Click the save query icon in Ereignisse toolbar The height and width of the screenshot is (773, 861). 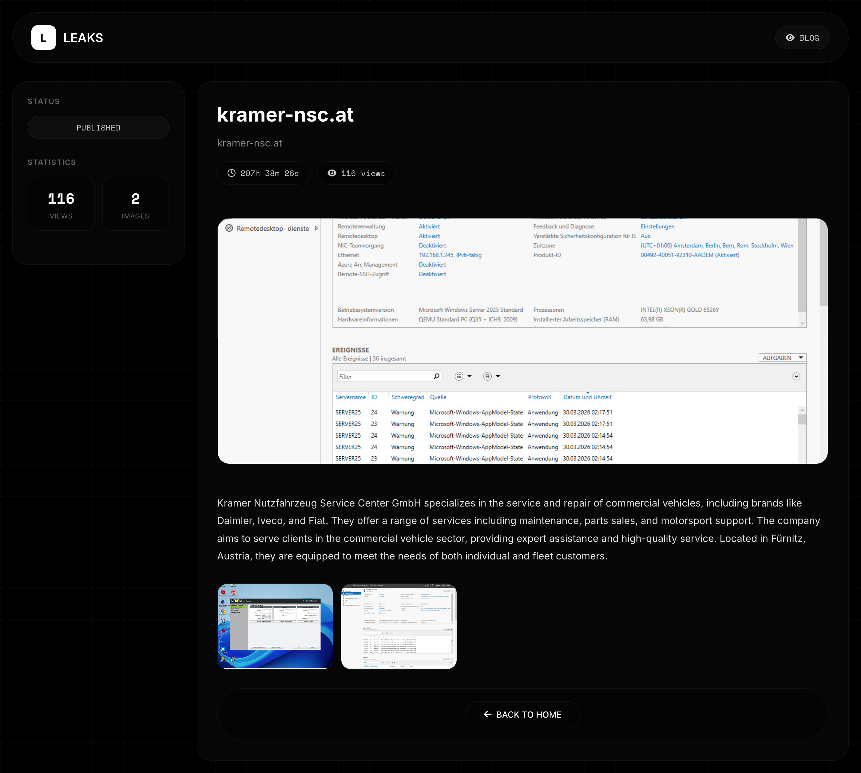[x=488, y=376]
